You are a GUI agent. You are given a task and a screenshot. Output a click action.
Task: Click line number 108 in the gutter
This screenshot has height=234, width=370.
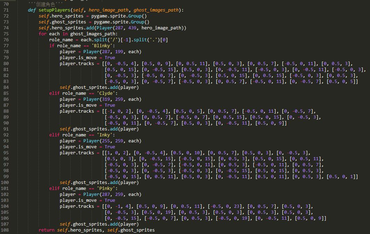click(6, 230)
